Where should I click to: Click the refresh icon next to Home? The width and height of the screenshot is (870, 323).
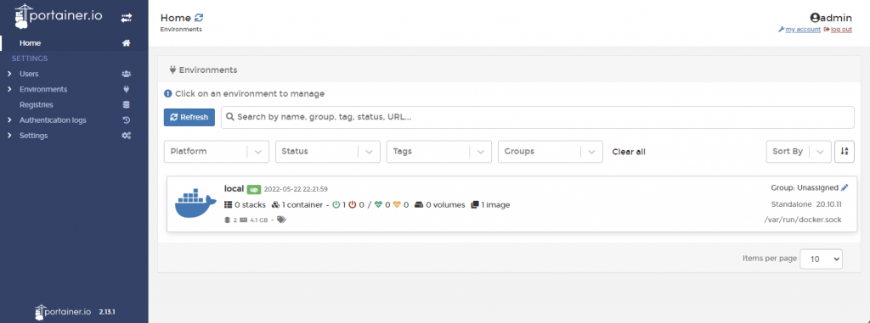click(199, 18)
